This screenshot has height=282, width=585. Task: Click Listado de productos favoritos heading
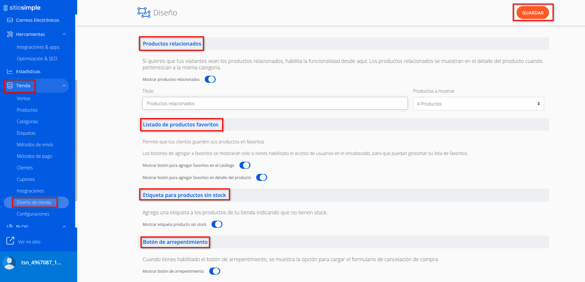[181, 124]
